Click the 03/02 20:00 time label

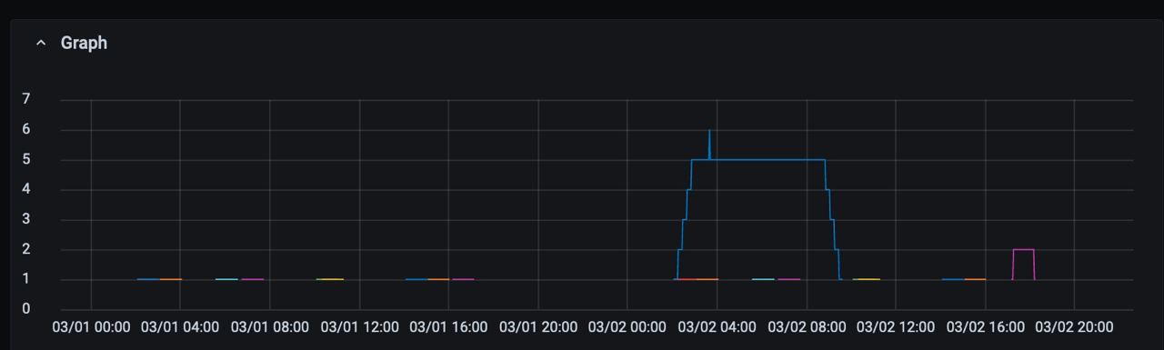click(x=1074, y=326)
